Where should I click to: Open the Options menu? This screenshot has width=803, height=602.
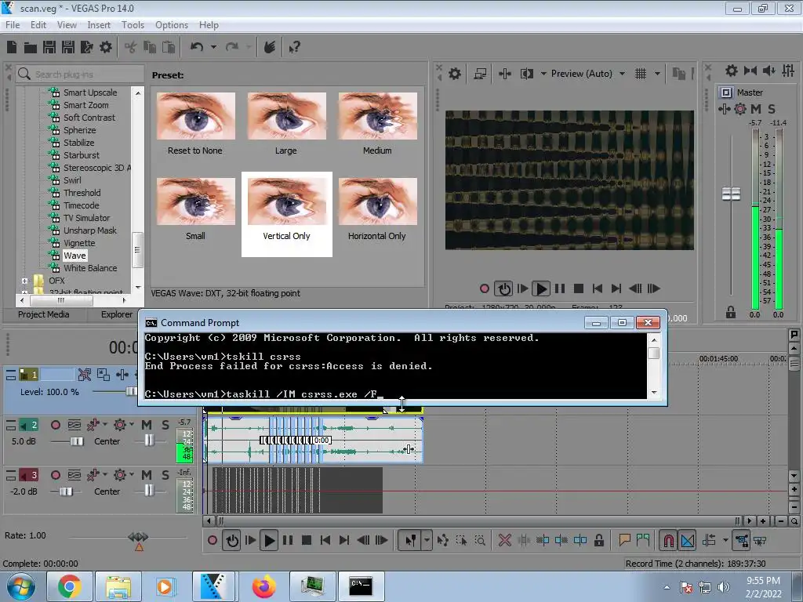172,24
